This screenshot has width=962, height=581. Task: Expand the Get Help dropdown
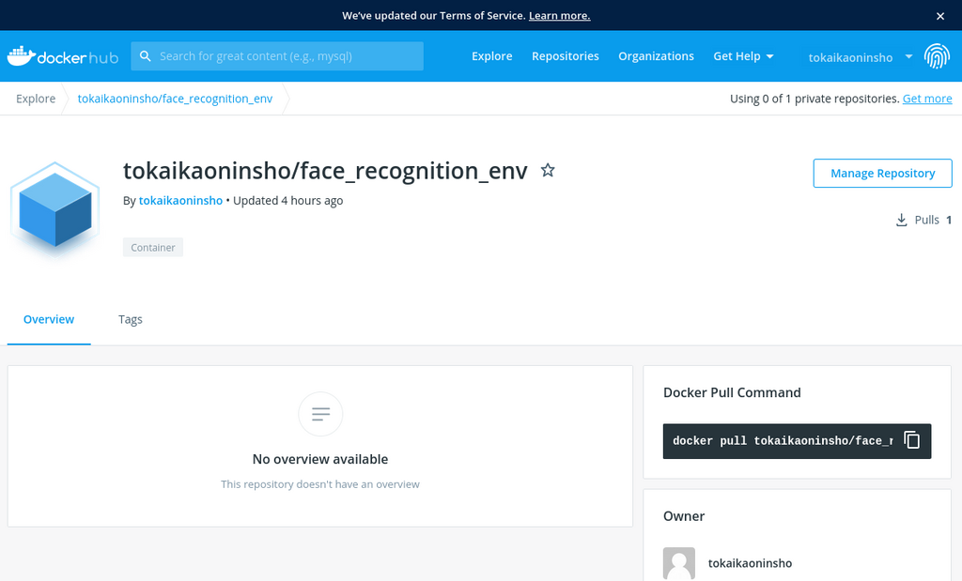(x=744, y=56)
